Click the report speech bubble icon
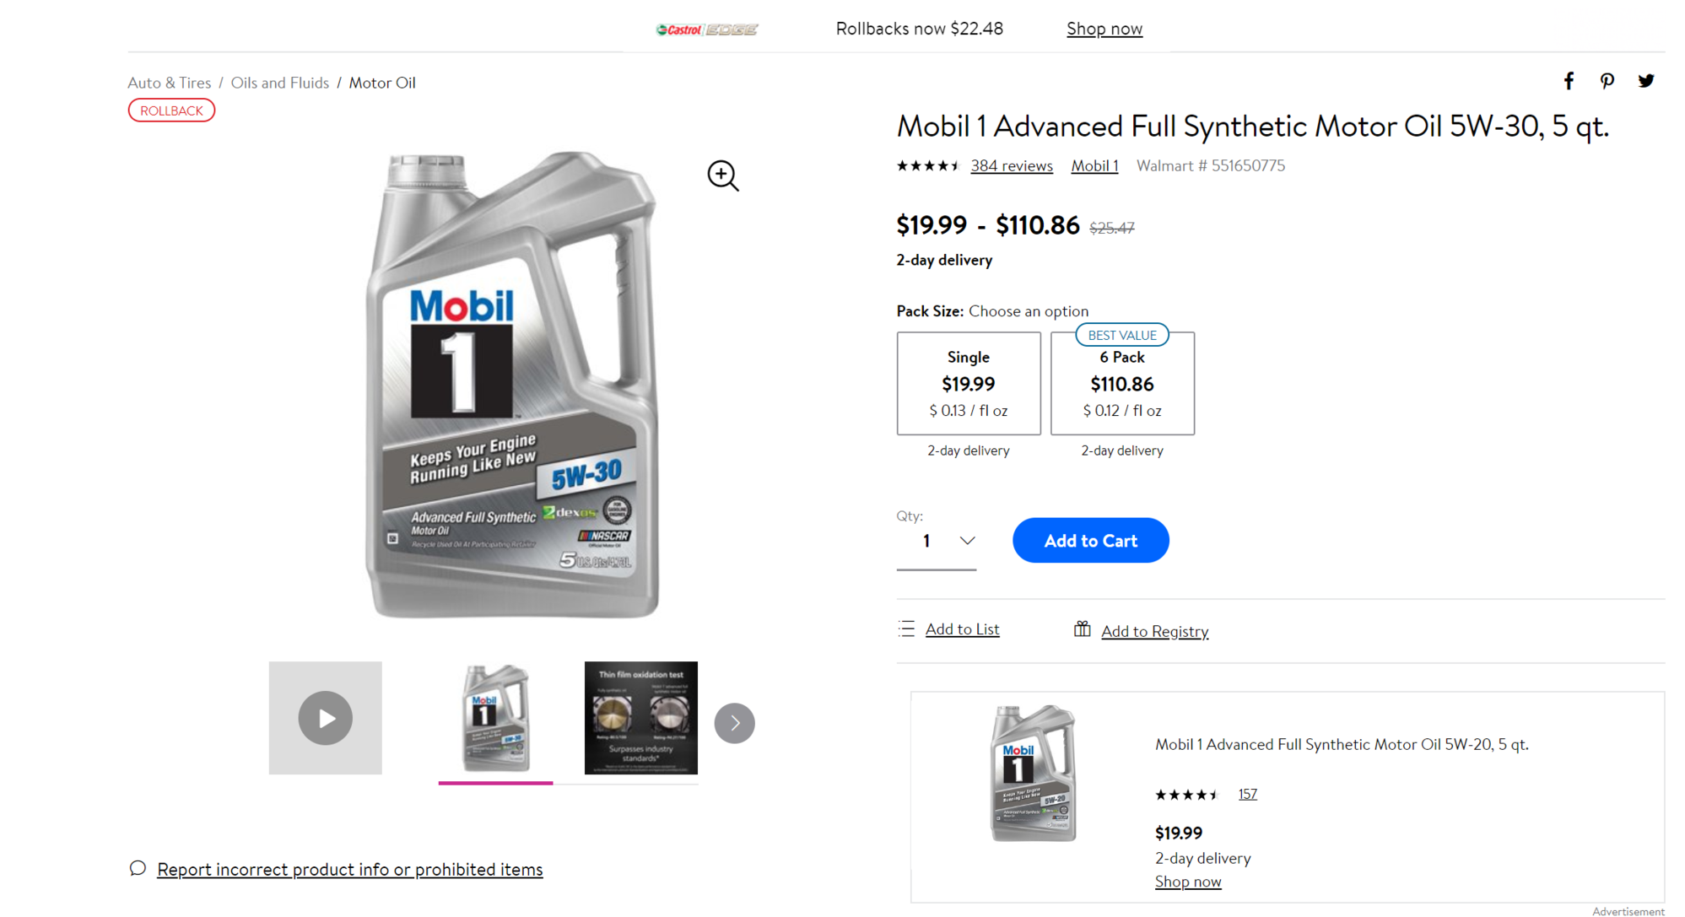 (x=137, y=868)
